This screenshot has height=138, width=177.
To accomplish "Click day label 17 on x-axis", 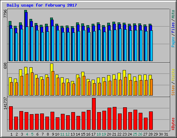I will 93,134.
